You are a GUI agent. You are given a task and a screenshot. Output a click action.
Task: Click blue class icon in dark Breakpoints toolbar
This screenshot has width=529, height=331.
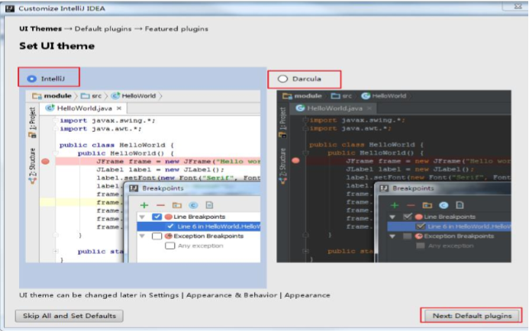tap(444, 205)
